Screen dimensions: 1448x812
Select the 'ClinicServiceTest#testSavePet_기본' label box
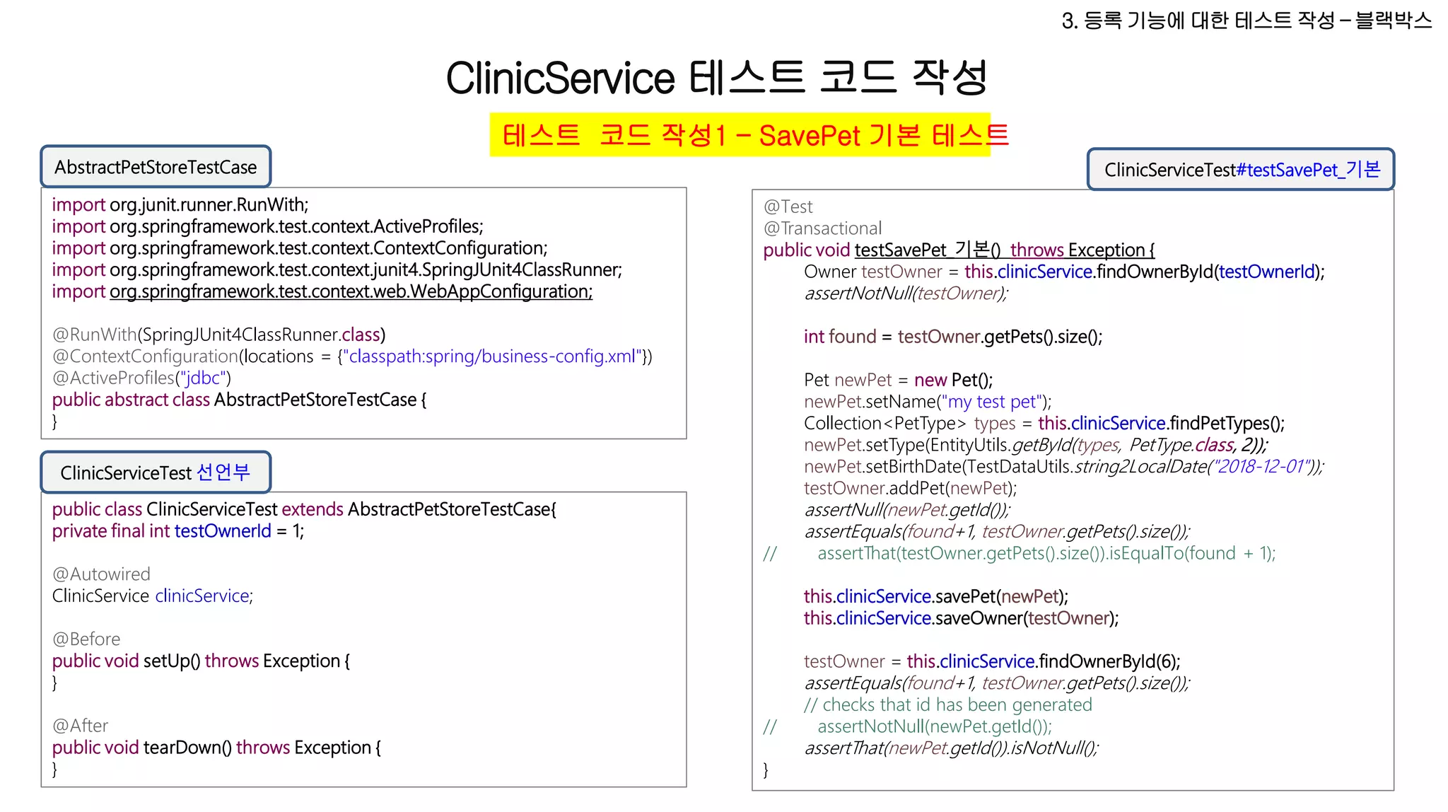coord(1241,170)
